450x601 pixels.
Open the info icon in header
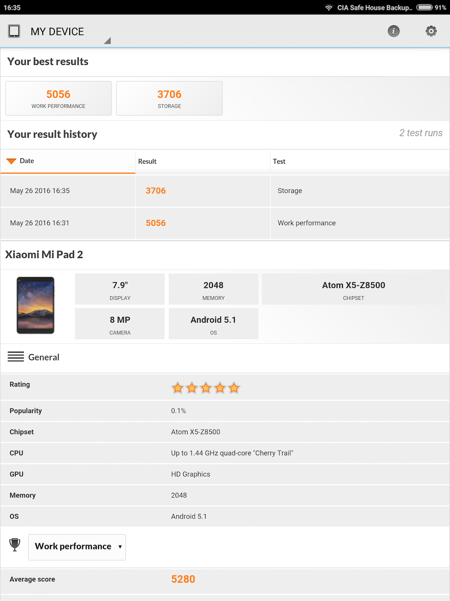pyautogui.click(x=394, y=31)
